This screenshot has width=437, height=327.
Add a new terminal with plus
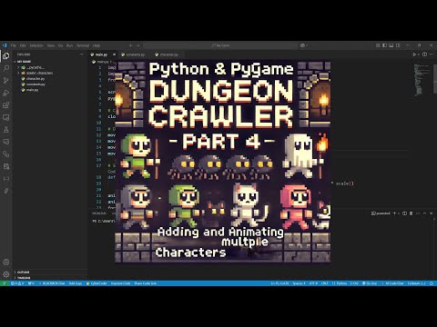(394, 213)
